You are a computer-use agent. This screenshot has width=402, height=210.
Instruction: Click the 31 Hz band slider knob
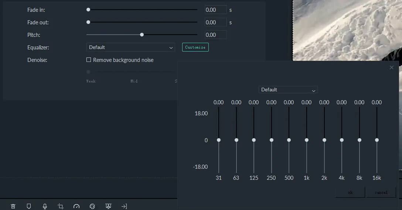(219, 140)
